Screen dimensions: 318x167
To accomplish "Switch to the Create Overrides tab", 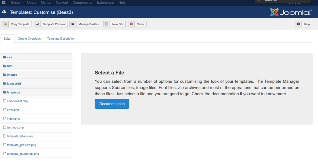I will (x=29, y=38).
